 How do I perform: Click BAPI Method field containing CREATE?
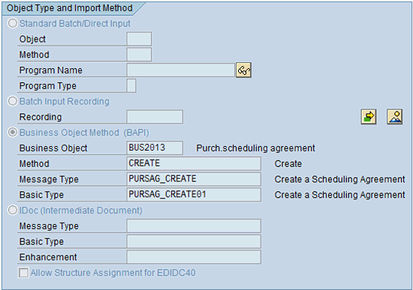tap(194, 163)
